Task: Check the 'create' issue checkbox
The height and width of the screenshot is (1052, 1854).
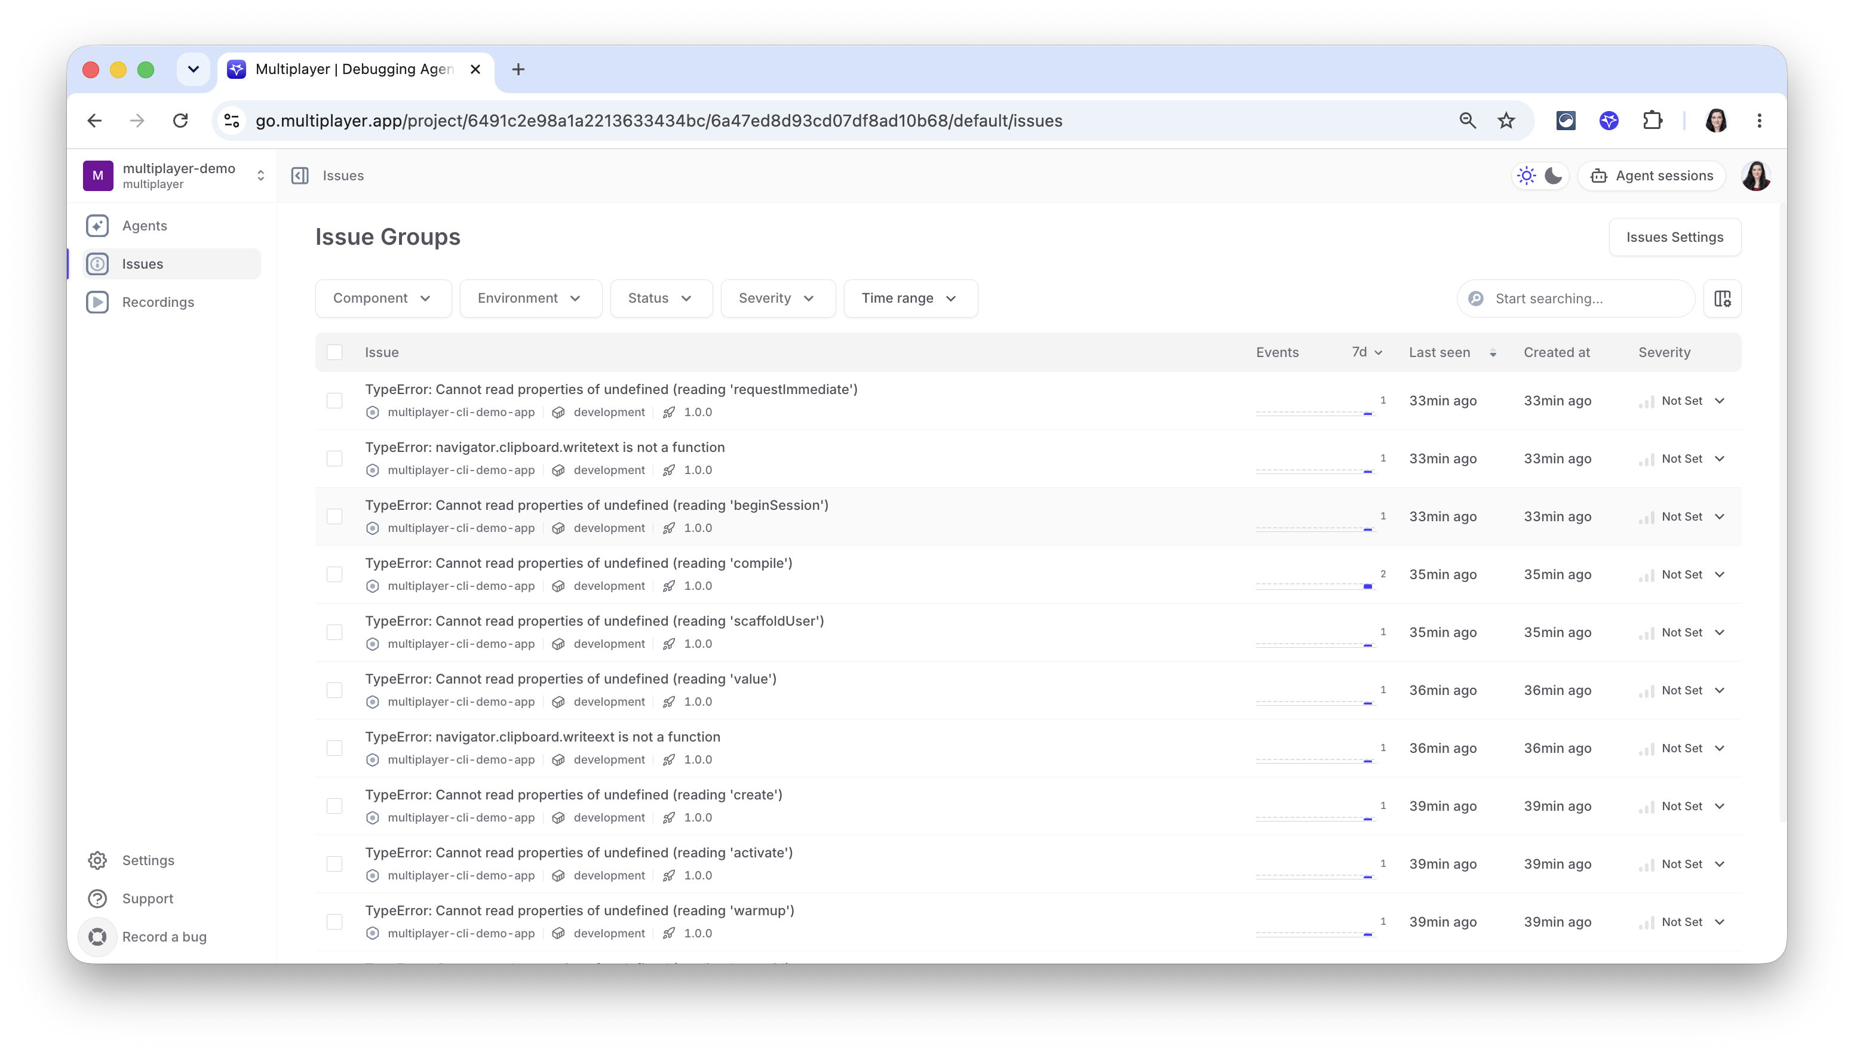Action: pos(334,805)
